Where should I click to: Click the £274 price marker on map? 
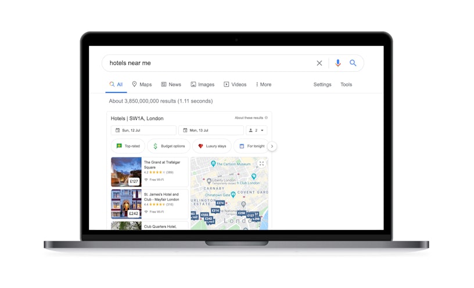220,203
